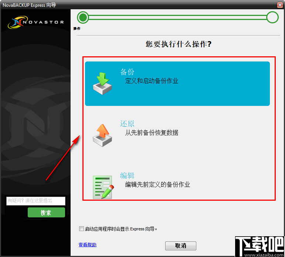Image resolution: width=285 pixels, height=257 pixels.
Task: Click description 从先前备份恢复数据
Action: tap(152, 133)
